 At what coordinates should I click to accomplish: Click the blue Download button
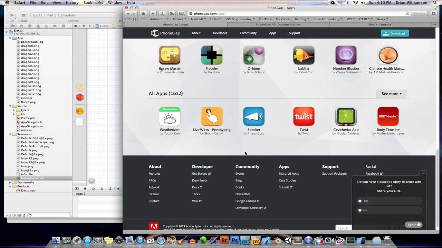395,33
